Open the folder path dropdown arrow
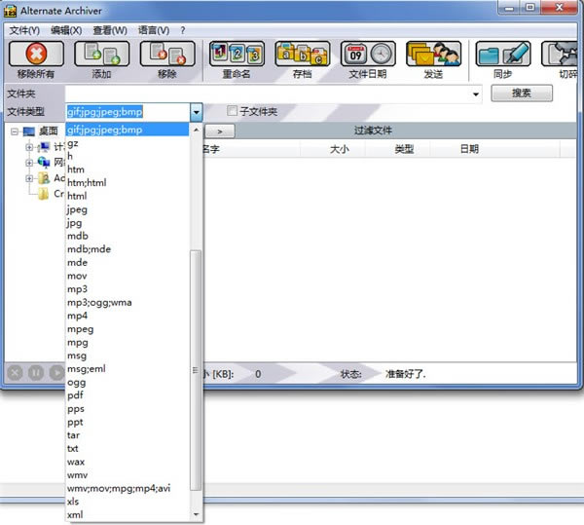 (476, 94)
